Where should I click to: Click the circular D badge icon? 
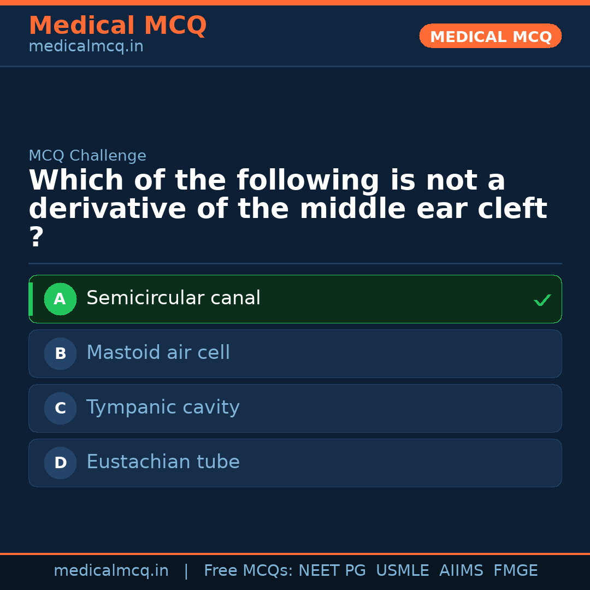[60, 463]
